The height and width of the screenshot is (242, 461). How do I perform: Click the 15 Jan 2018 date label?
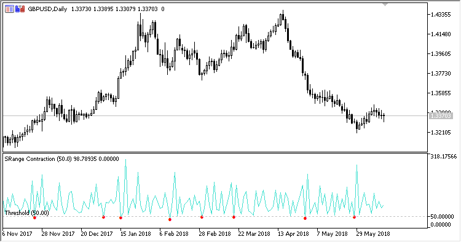click(136, 234)
